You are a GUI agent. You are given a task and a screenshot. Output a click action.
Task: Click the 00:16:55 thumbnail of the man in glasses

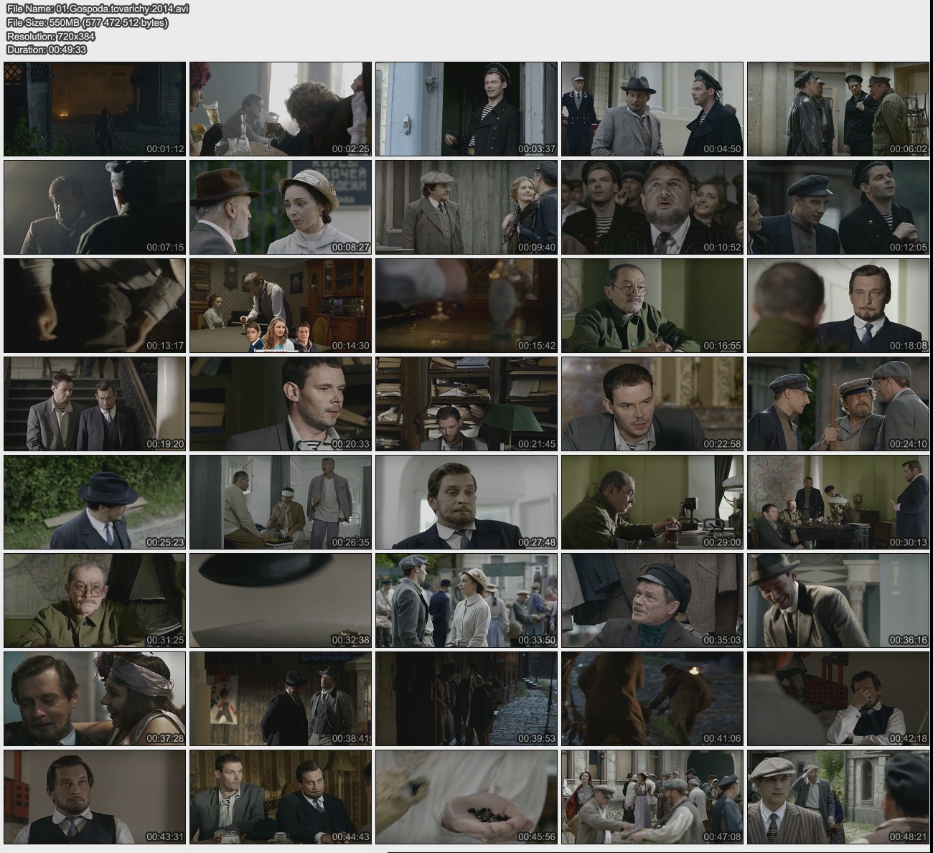(652, 306)
